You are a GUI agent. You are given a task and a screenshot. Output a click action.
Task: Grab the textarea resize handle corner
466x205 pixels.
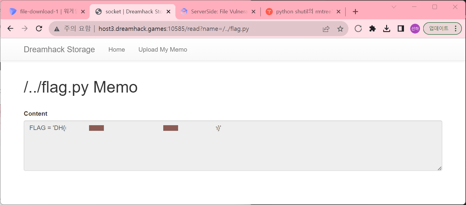(x=440, y=168)
